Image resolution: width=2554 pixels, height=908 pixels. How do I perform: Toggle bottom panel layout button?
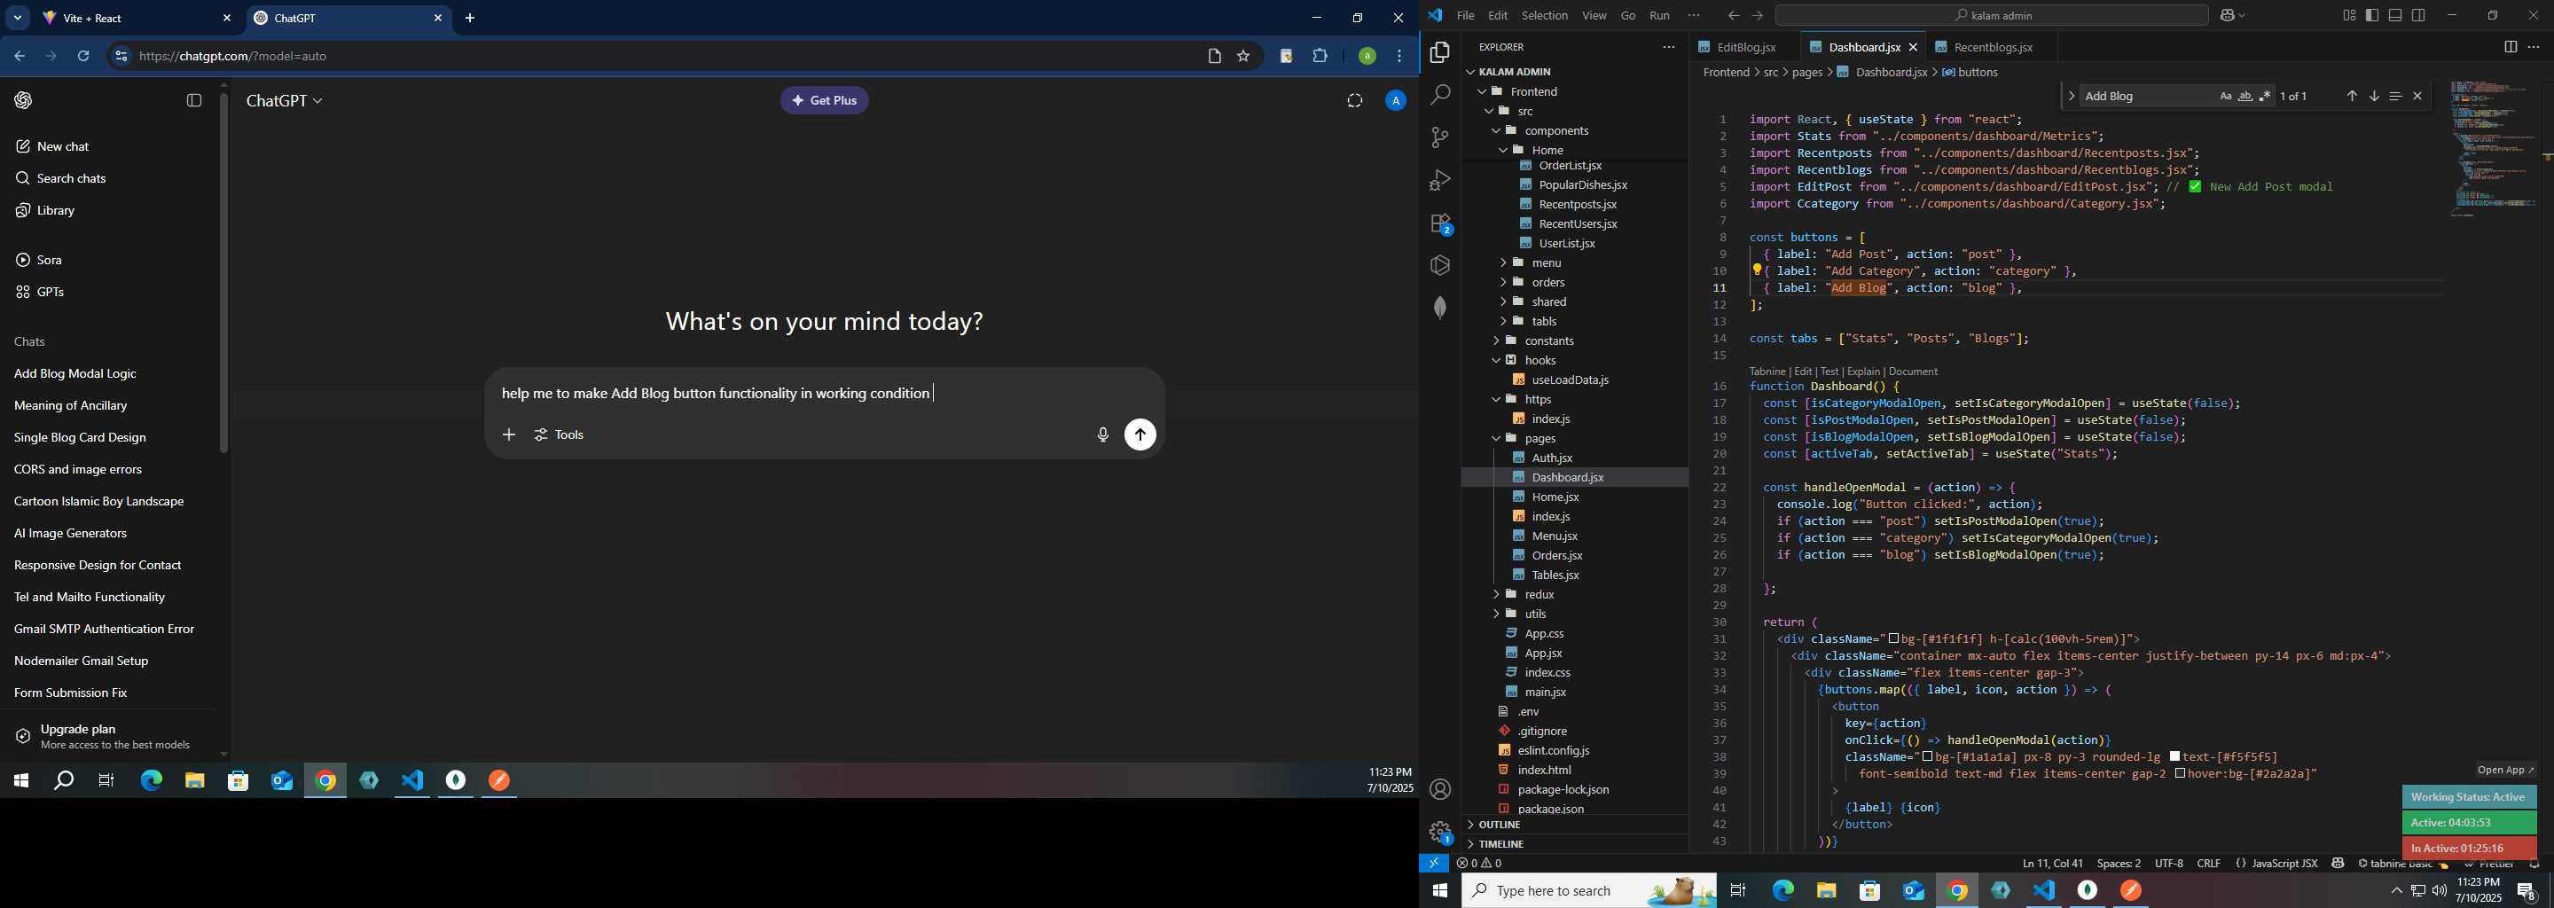pos(2394,15)
